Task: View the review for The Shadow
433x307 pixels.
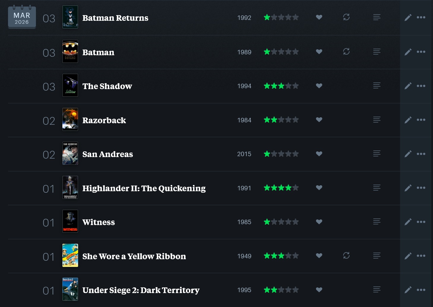Action: [377, 86]
